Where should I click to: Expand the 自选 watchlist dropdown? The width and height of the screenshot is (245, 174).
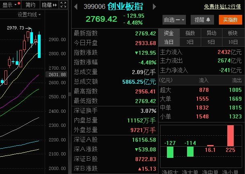[175, 19]
